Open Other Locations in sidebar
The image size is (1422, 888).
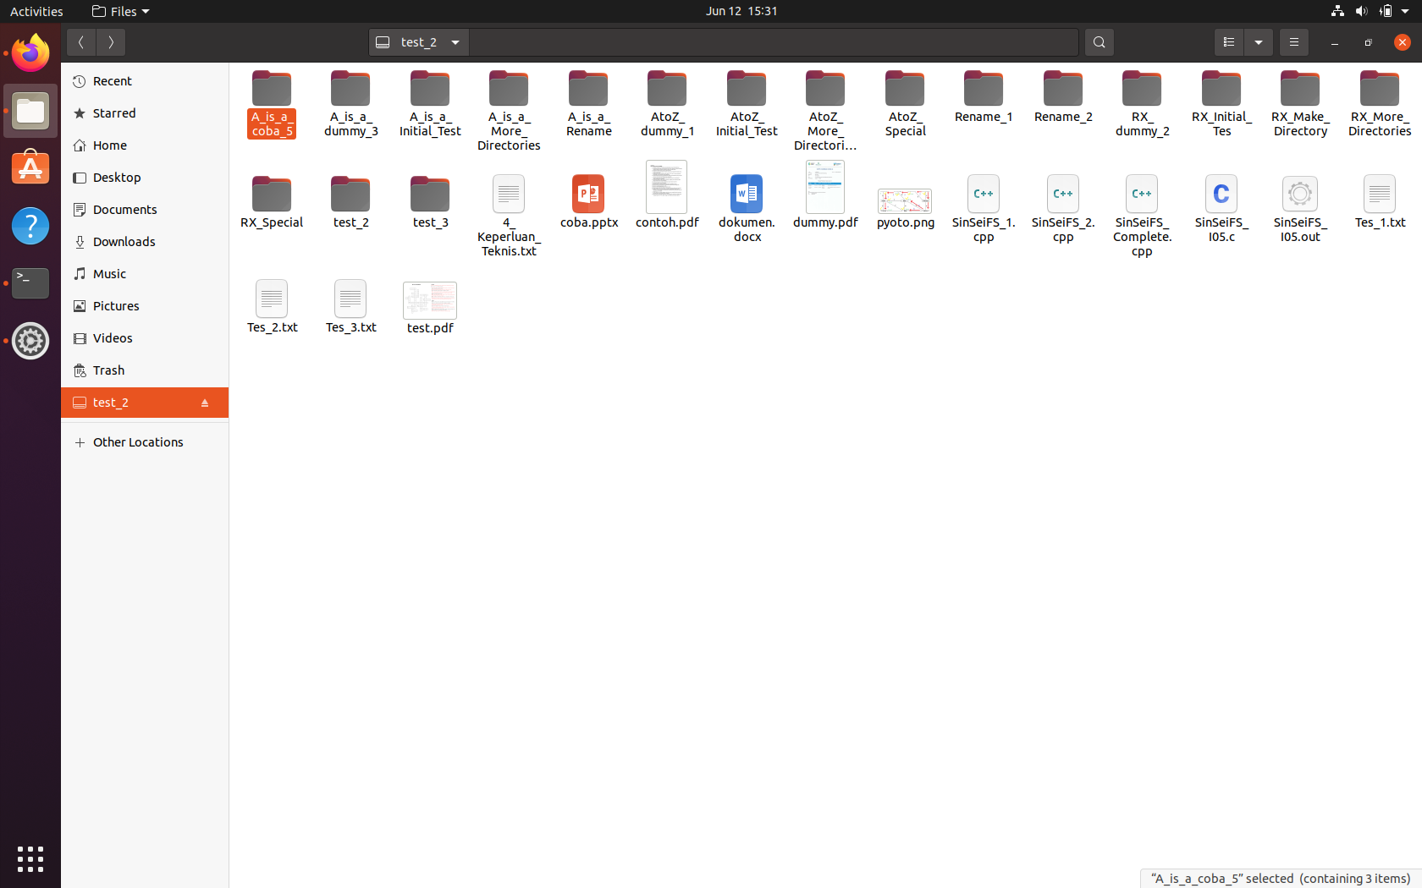click(x=138, y=441)
